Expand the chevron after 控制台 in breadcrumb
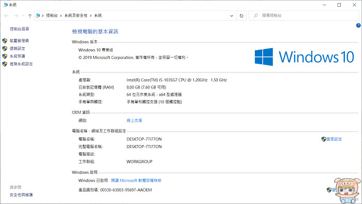362x204 pixels. coord(61,16)
